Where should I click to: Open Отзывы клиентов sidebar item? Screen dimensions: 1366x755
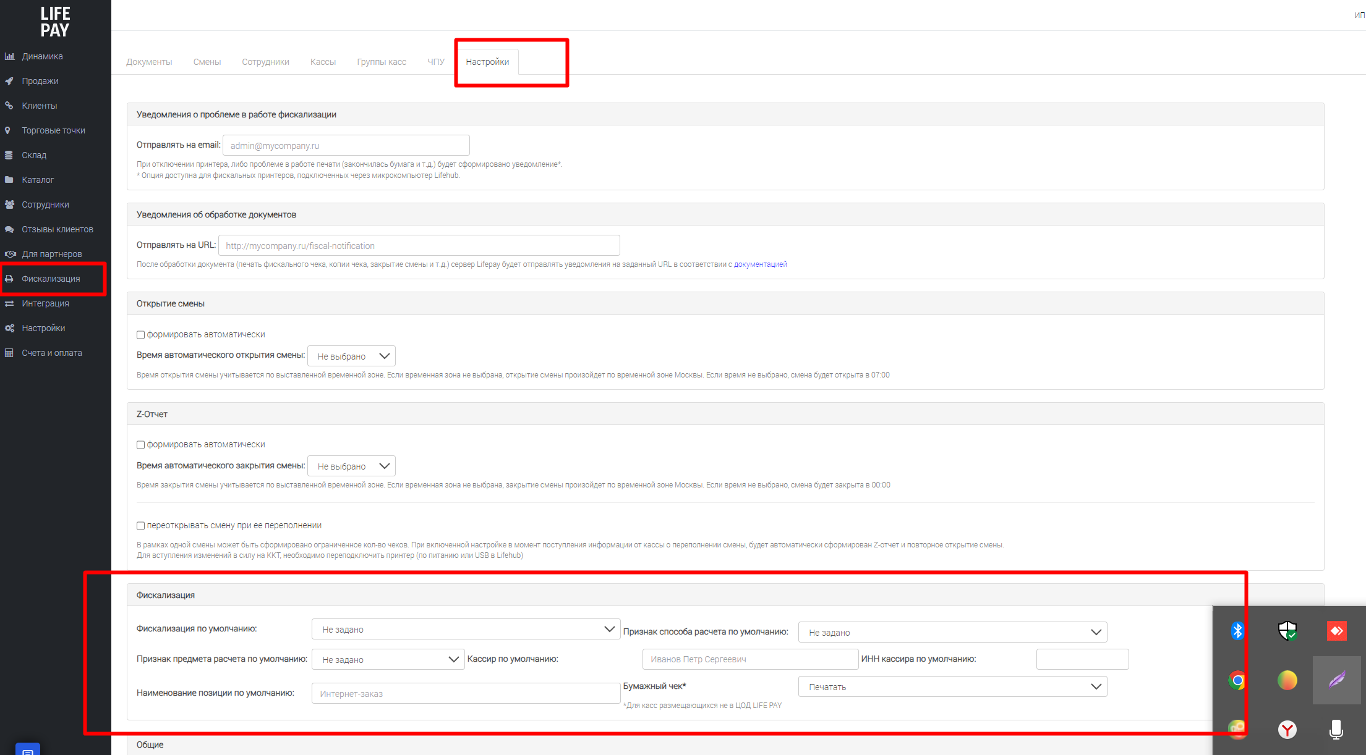point(58,229)
